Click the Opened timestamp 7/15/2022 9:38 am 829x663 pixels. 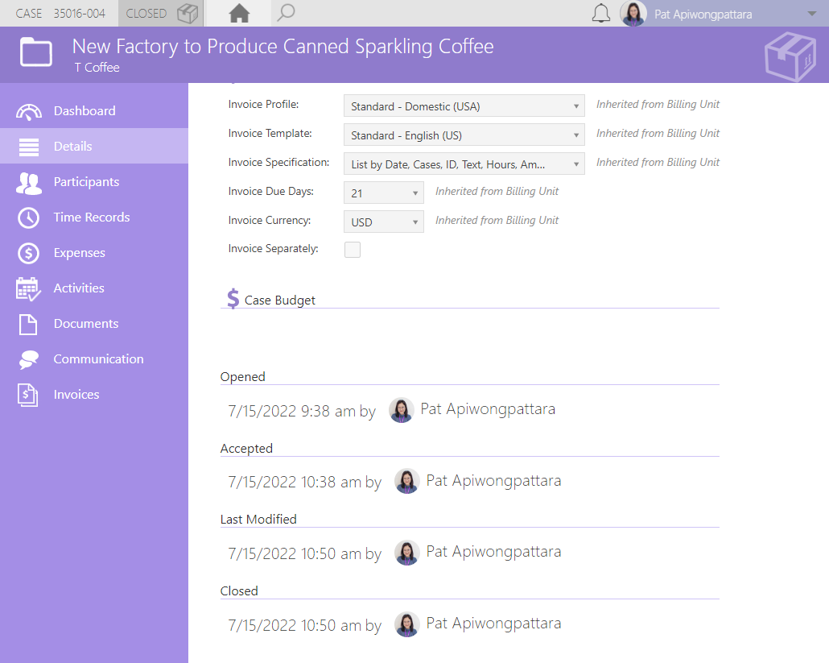[x=291, y=411]
